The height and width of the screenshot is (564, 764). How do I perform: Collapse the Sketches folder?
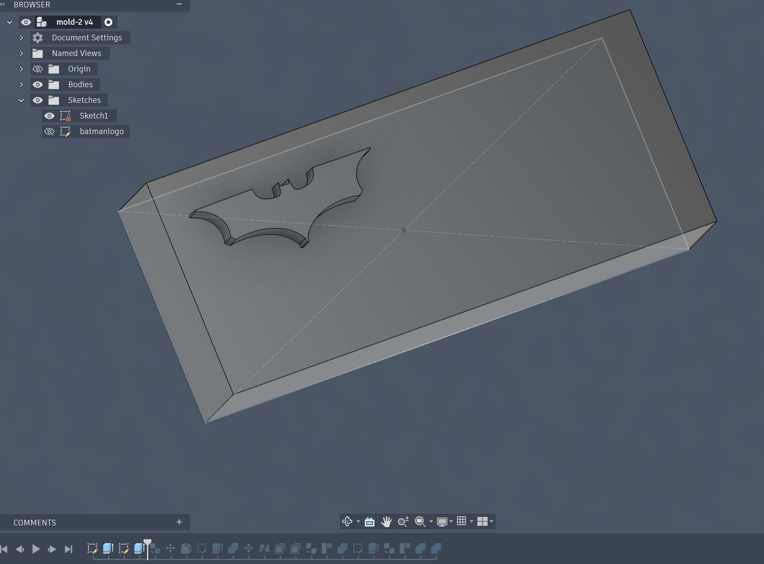tap(21, 100)
